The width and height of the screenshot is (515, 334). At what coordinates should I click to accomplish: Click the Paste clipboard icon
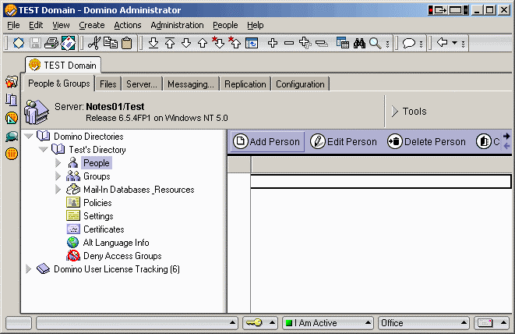(x=126, y=43)
